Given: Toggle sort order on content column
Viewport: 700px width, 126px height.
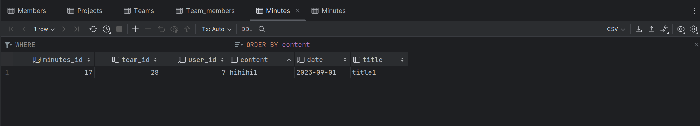Looking at the screenshot, I should coord(289,60).
